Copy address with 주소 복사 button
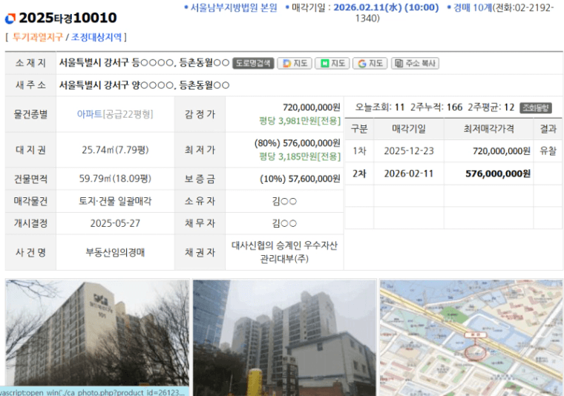This screenshot has height=396, width=564. (x=415, y=63)
